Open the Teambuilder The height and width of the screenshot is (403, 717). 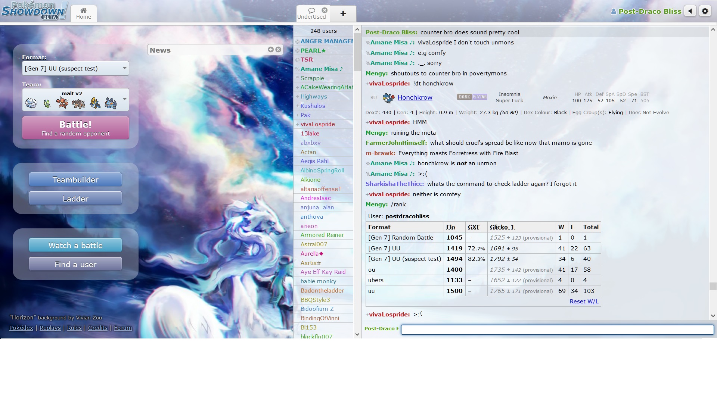[75, 179]
